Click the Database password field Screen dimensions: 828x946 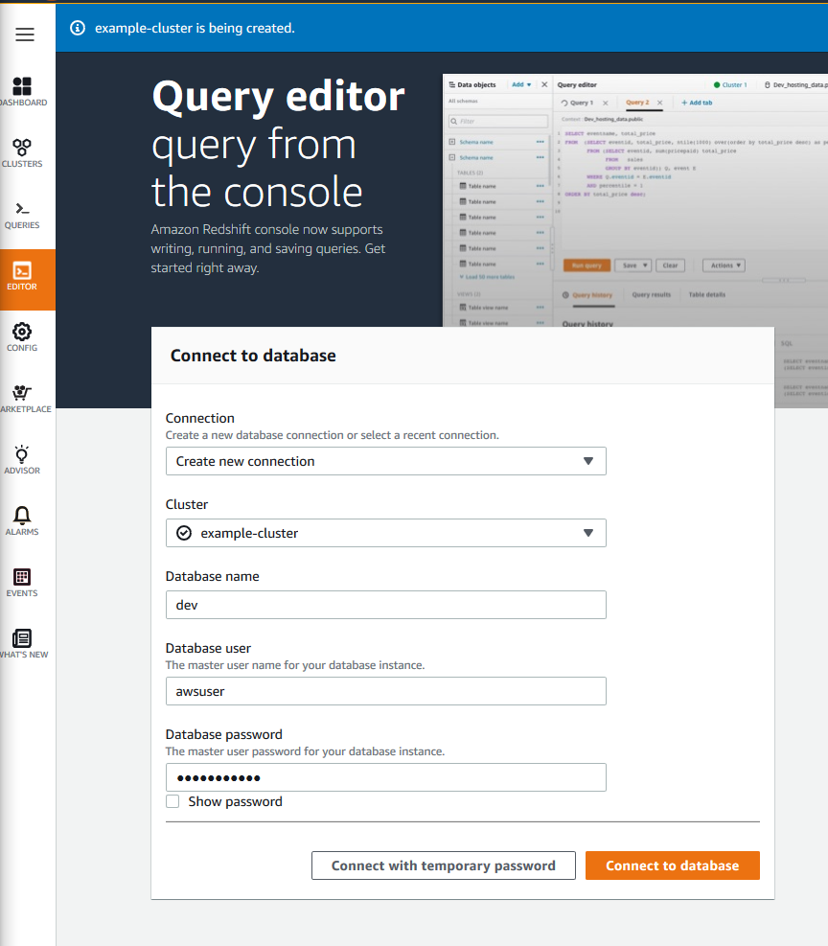coord(386,777)
